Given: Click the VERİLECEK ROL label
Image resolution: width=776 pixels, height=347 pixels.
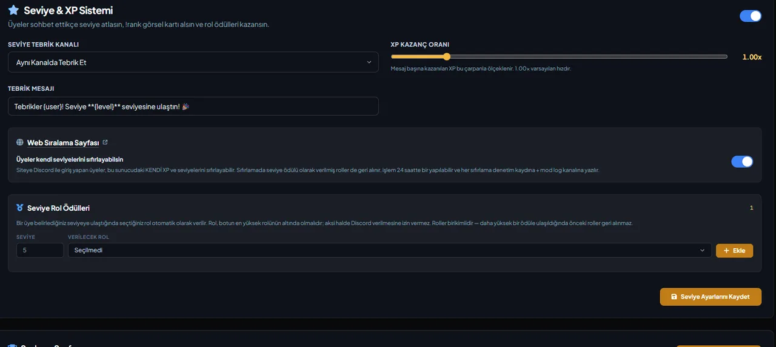Looking at the screenshot, I should tap(89, 237).
